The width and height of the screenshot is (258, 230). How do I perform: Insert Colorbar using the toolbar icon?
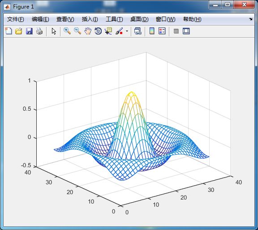[152, 31]
